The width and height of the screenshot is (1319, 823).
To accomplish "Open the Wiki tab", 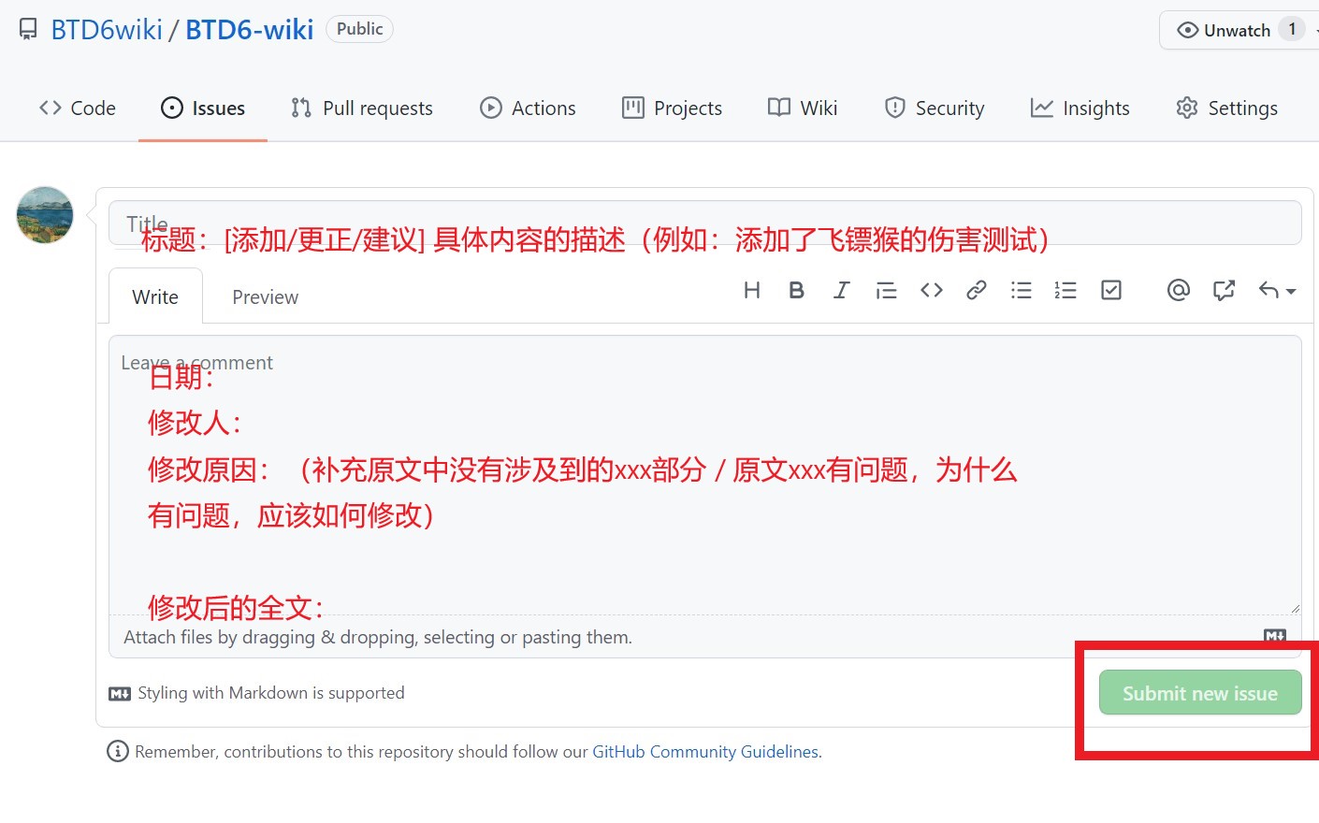I will pyautogui.click(x=803, y=108).
